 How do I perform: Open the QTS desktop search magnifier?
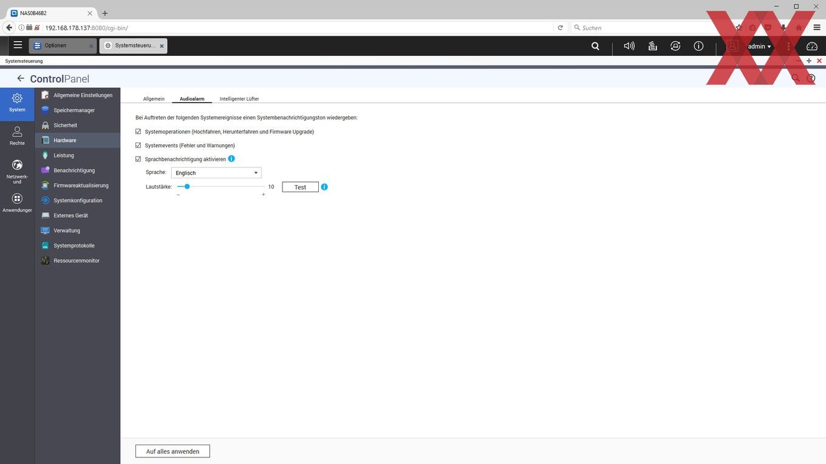point(595,46)
